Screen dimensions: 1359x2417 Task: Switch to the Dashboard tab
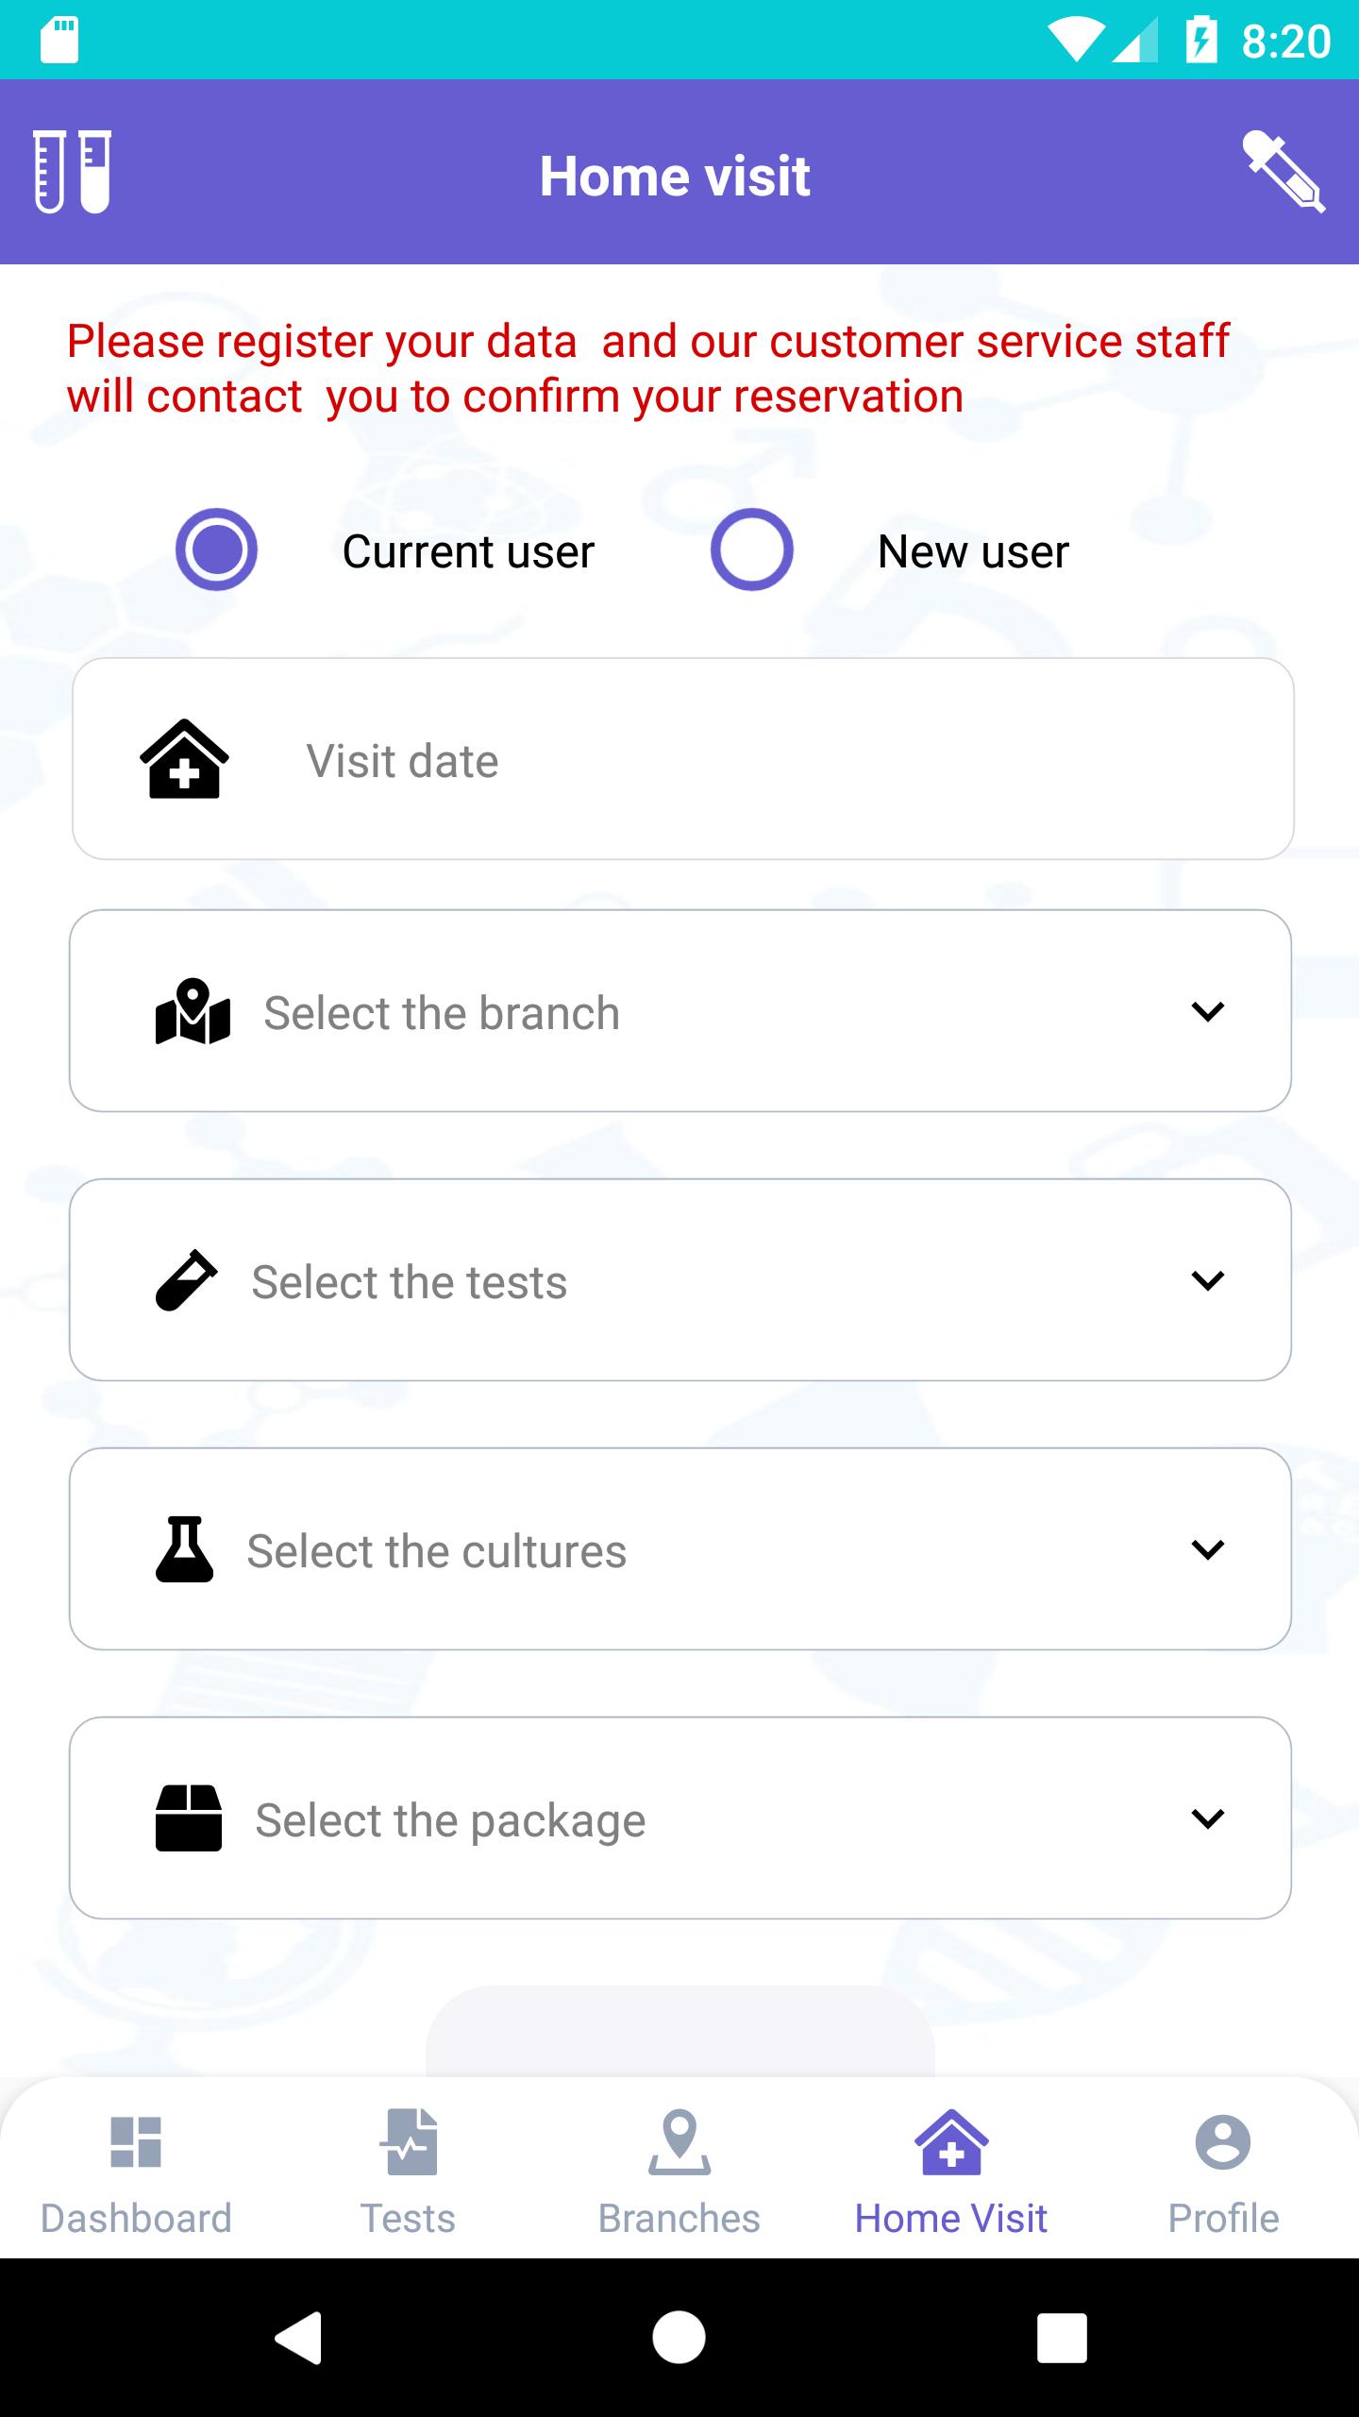point(136,2173)
